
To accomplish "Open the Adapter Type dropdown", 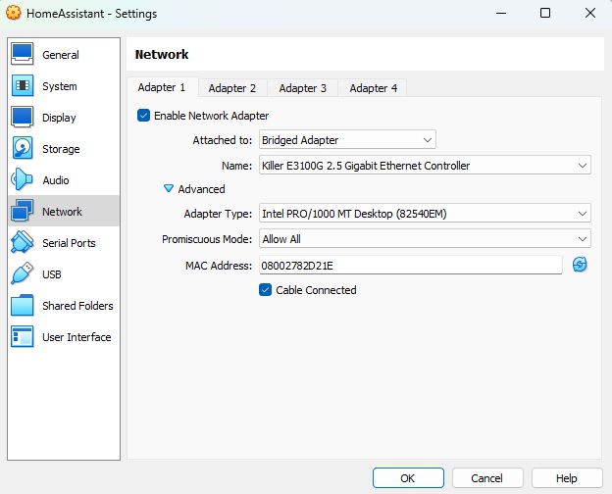I will coord(425,214).
